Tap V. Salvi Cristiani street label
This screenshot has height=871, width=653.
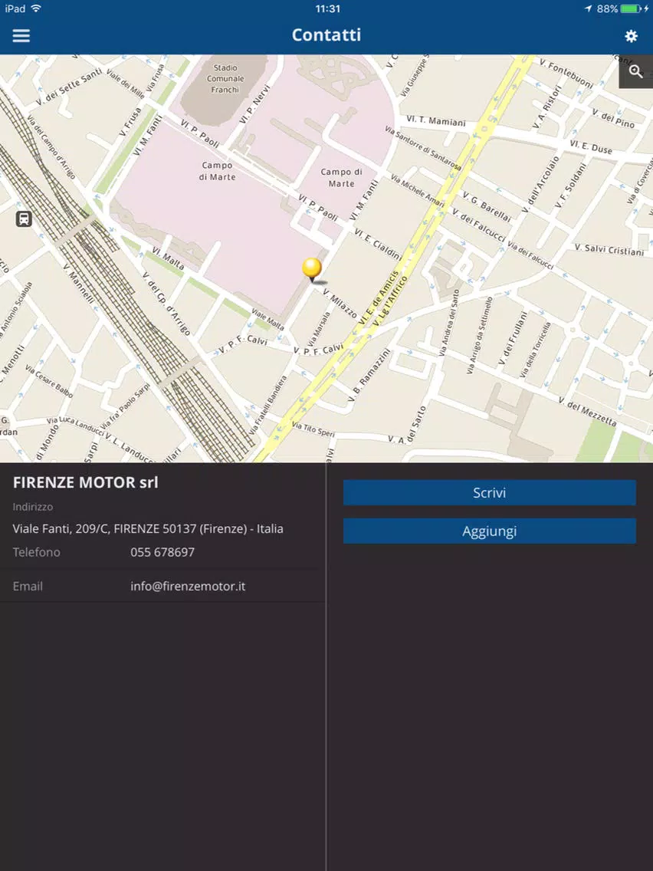pos(609,249)
